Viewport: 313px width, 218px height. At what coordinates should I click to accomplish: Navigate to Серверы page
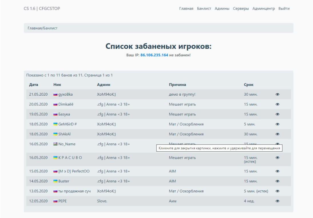pyautogui.click(x=241, y=8)
